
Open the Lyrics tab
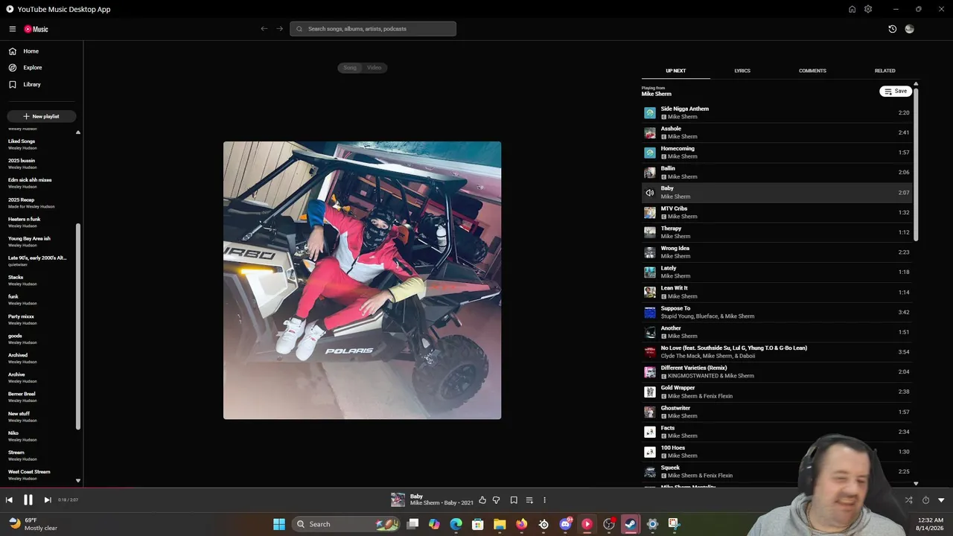[742, 71]
